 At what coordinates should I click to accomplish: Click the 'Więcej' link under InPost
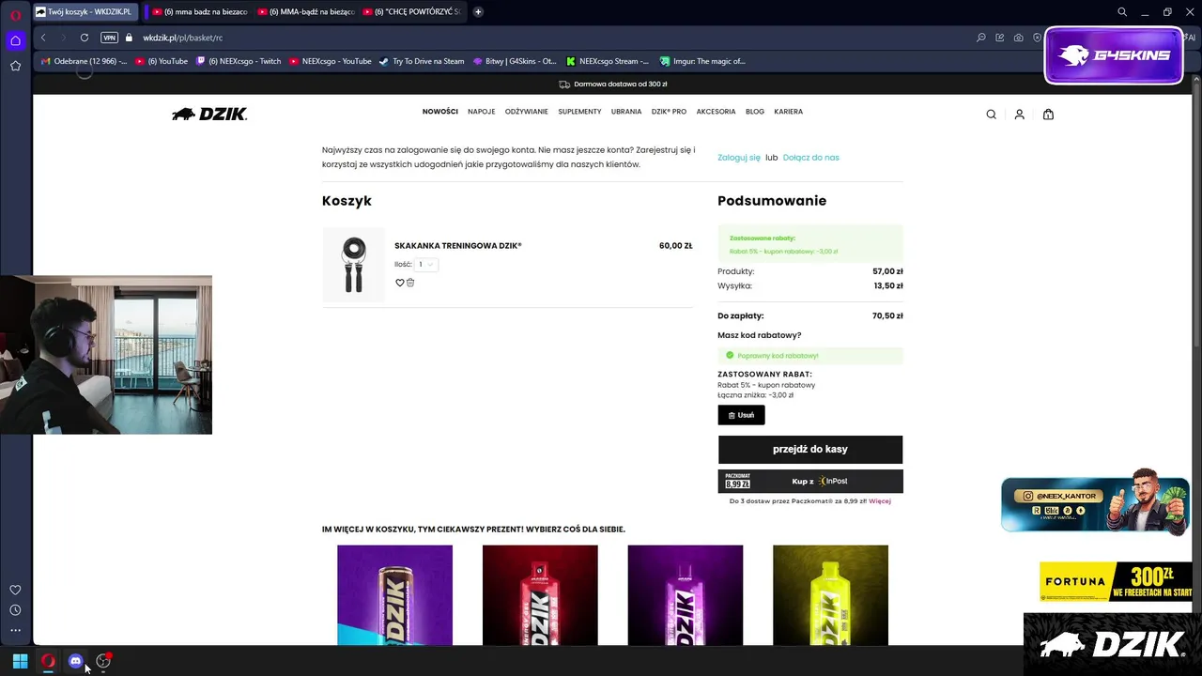coord(880,501)
